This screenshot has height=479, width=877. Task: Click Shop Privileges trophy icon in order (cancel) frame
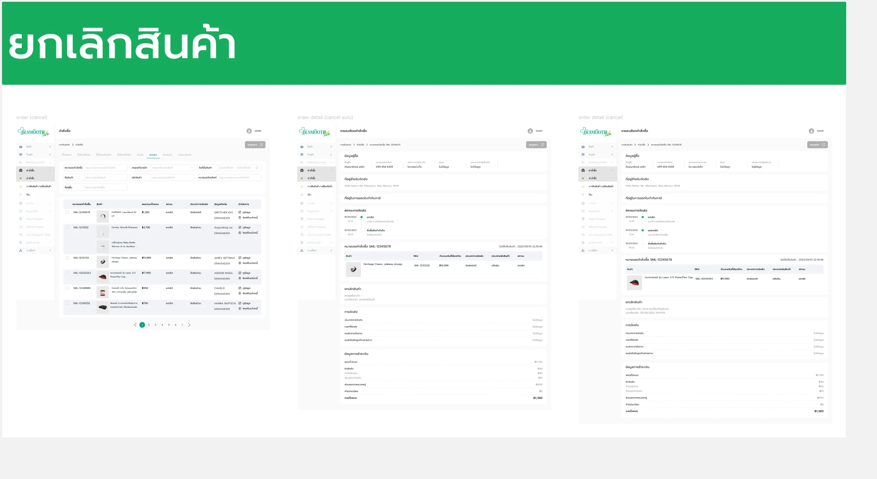21,219
